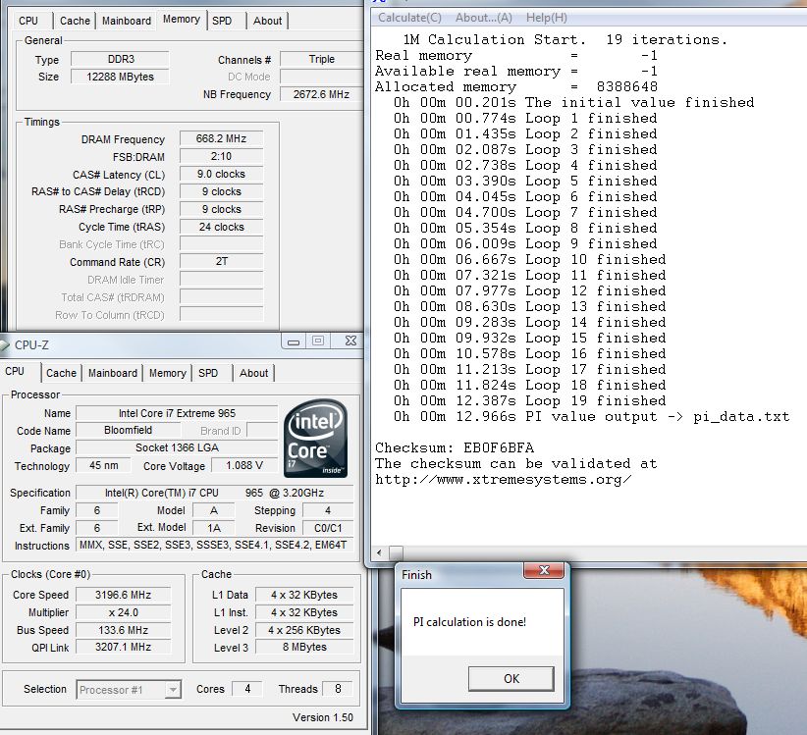Open the About...(A) menu in Super PI
The image size is (807, 735).
coord(483,18)
